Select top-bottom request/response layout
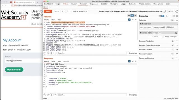This screenshot has width=179, height=100. (132, 16)
